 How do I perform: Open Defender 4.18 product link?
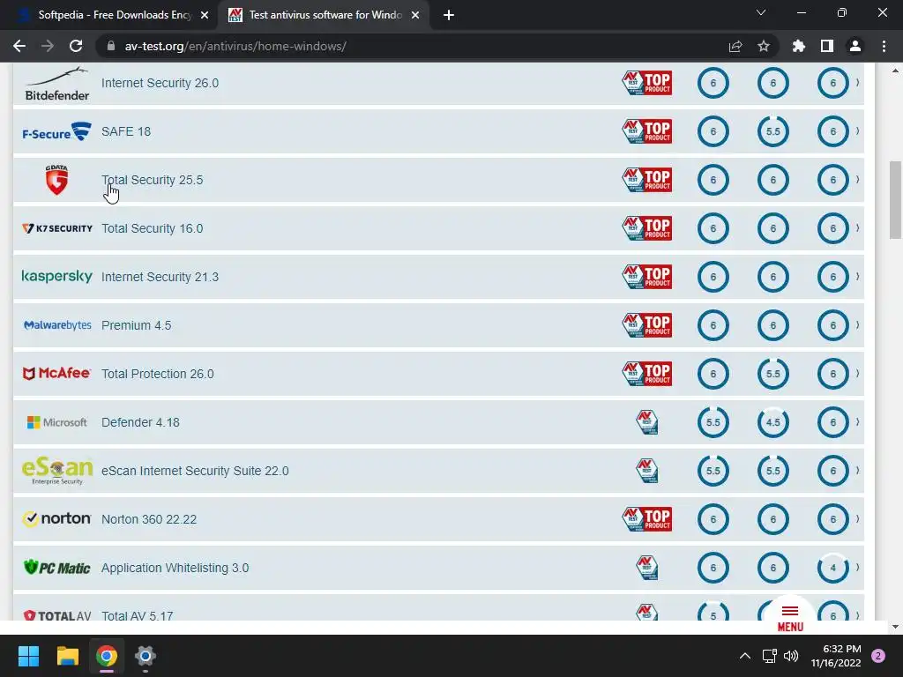tap(140, 422)
